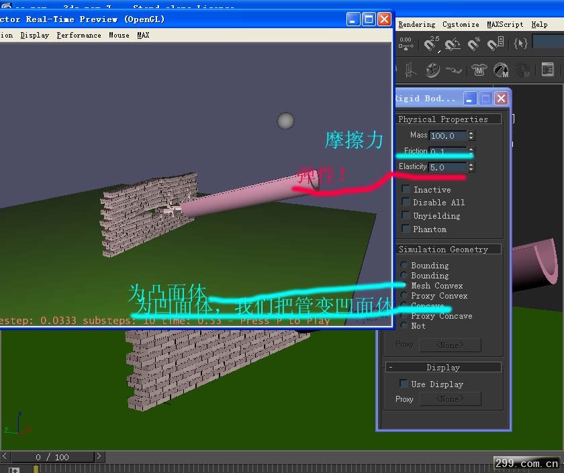Click the yellow frame marker on the track bar
The width and height of the screenshot is (564, 473).
pos(36,469)
